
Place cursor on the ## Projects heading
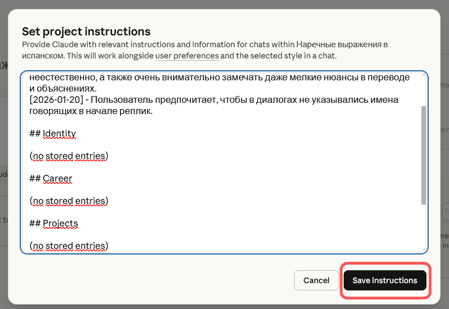point(60,224)
